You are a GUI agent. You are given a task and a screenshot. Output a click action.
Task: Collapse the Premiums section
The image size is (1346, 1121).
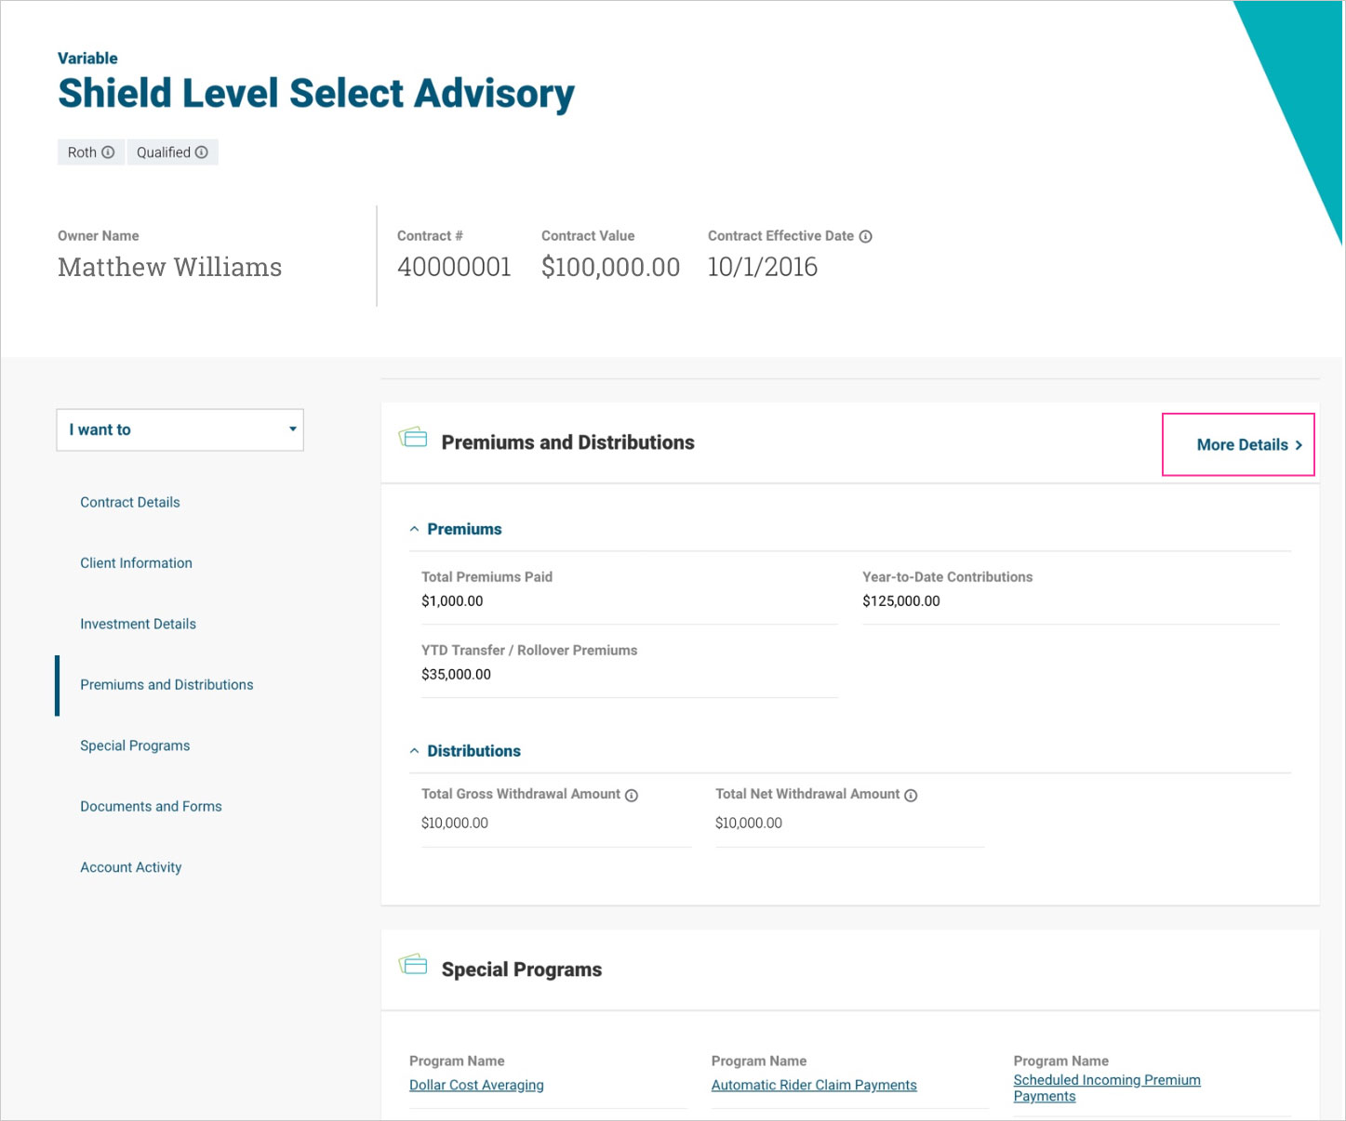click(415, 530)
